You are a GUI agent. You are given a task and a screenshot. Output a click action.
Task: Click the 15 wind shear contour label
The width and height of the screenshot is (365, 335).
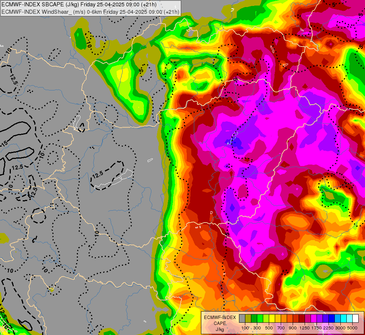tap(4, 143)
